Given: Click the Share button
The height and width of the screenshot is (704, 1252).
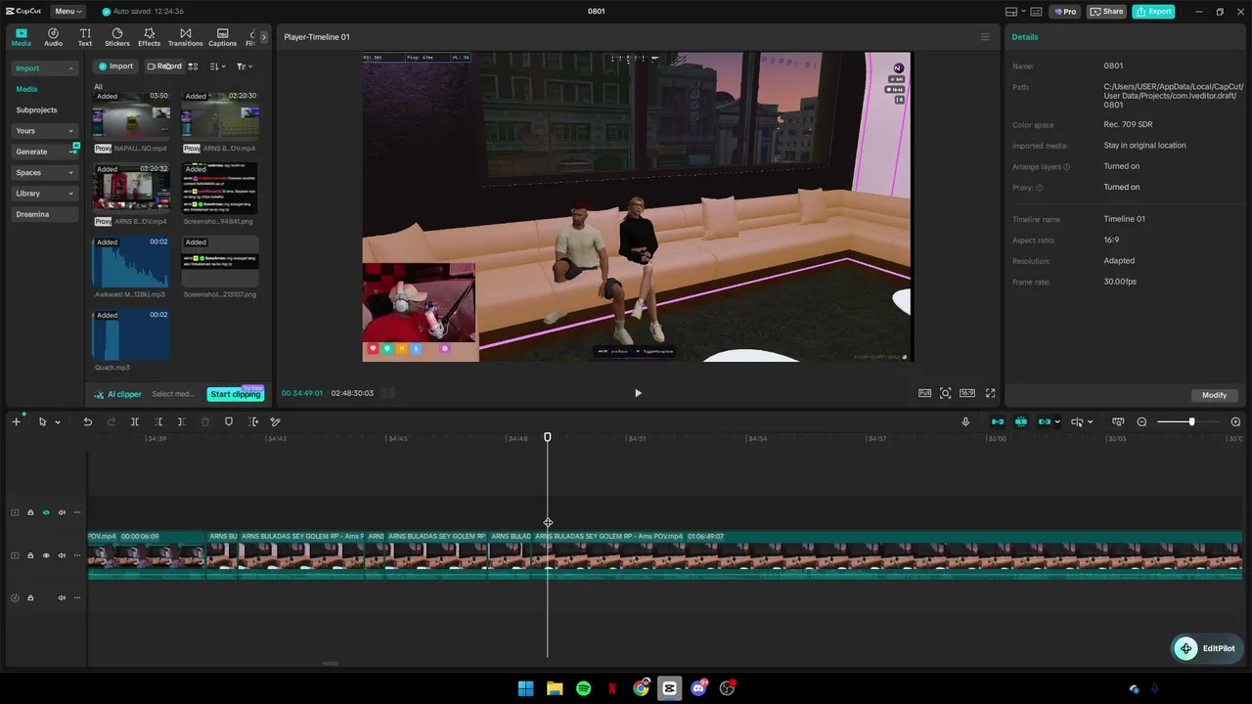Looking at the screenshot, I should (1107, 11).
